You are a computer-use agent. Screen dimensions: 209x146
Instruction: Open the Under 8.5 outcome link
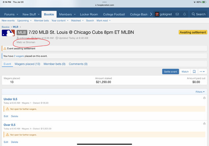(x=11, y=99)
